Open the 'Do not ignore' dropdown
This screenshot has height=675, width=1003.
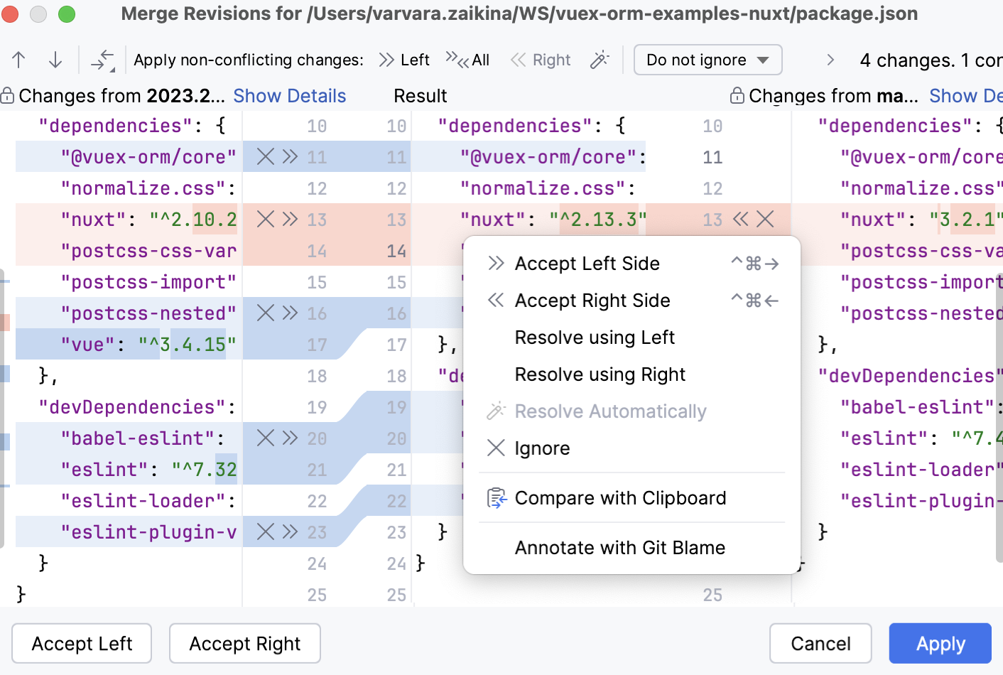[x=707, y=60]
